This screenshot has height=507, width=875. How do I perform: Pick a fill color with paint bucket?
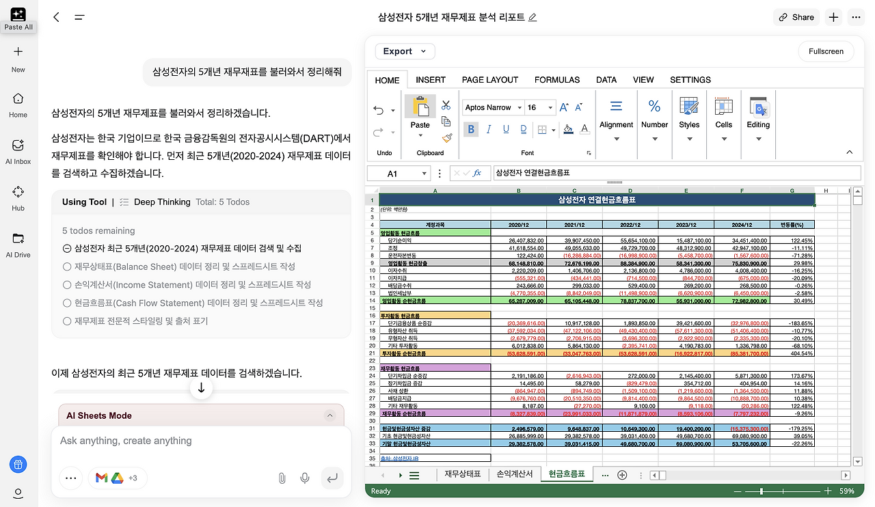tap(568, 129)
